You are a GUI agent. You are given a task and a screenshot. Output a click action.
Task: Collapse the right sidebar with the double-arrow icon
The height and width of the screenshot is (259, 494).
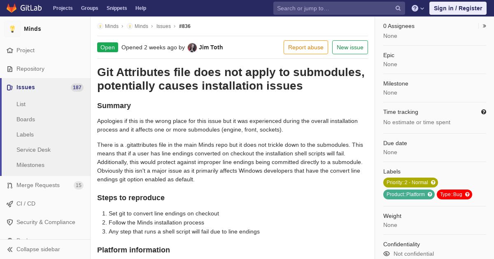point(485,26)
